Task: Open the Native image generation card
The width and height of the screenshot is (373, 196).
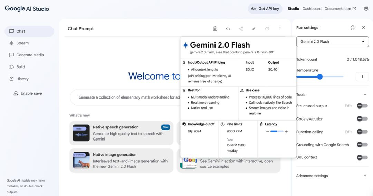Action: 121,161
